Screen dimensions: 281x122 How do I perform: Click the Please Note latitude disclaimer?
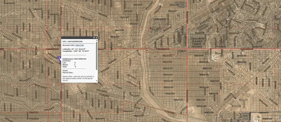click(x=78, y=78)
